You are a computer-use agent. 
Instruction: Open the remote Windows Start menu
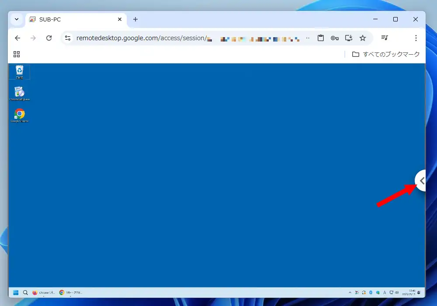[16, 292]
